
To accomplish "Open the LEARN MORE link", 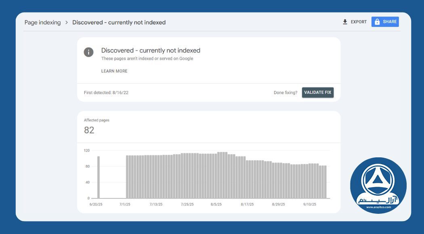I will [114, 71].
